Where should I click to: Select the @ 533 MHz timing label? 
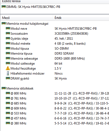[18, 113]
